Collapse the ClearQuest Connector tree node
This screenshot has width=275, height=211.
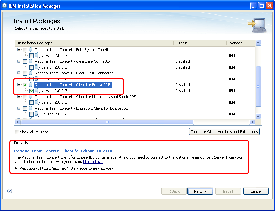19,73
